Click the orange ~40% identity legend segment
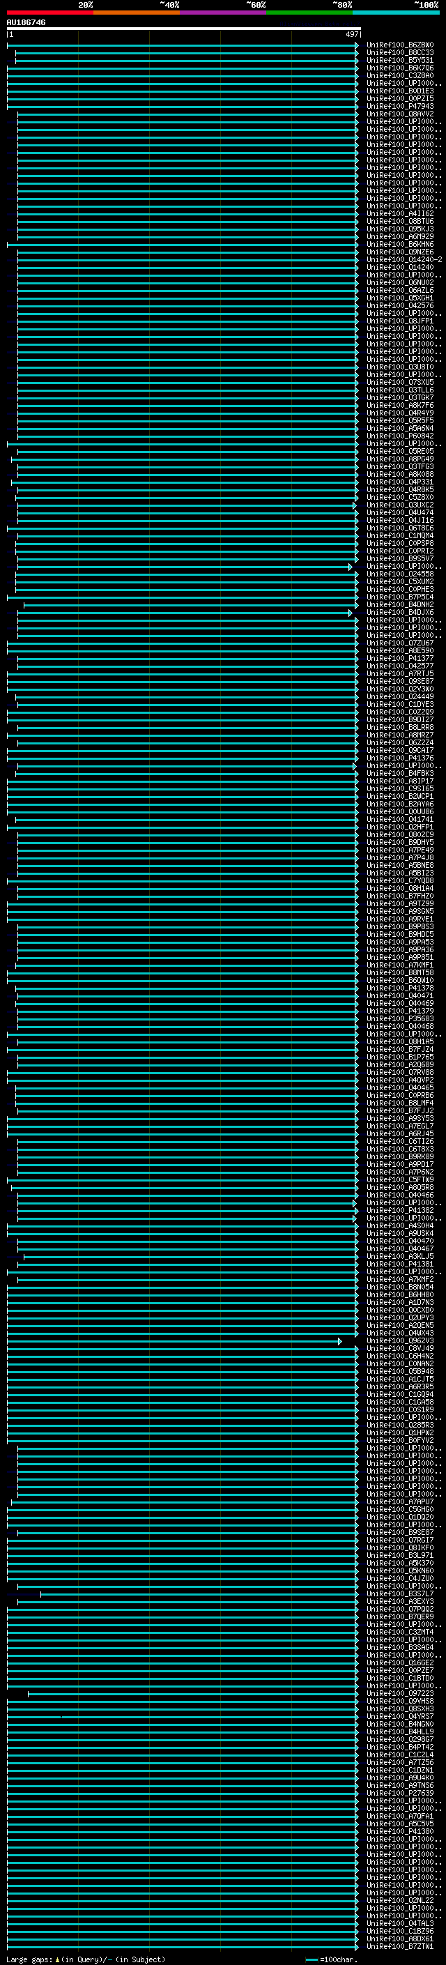Screen dimensions: 446x1965 pyautogui.click(x=137, y=13)
